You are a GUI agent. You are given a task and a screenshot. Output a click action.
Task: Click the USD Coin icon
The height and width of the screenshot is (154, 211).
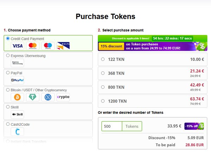[48, 97]
